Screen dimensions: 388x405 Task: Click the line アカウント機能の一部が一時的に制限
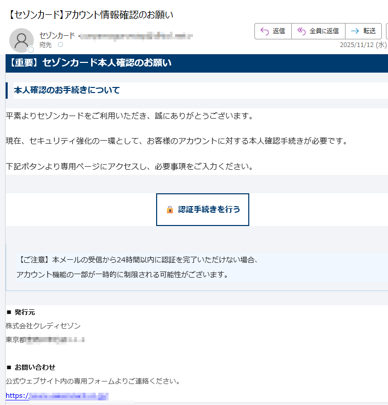click(x=122, y=274)
